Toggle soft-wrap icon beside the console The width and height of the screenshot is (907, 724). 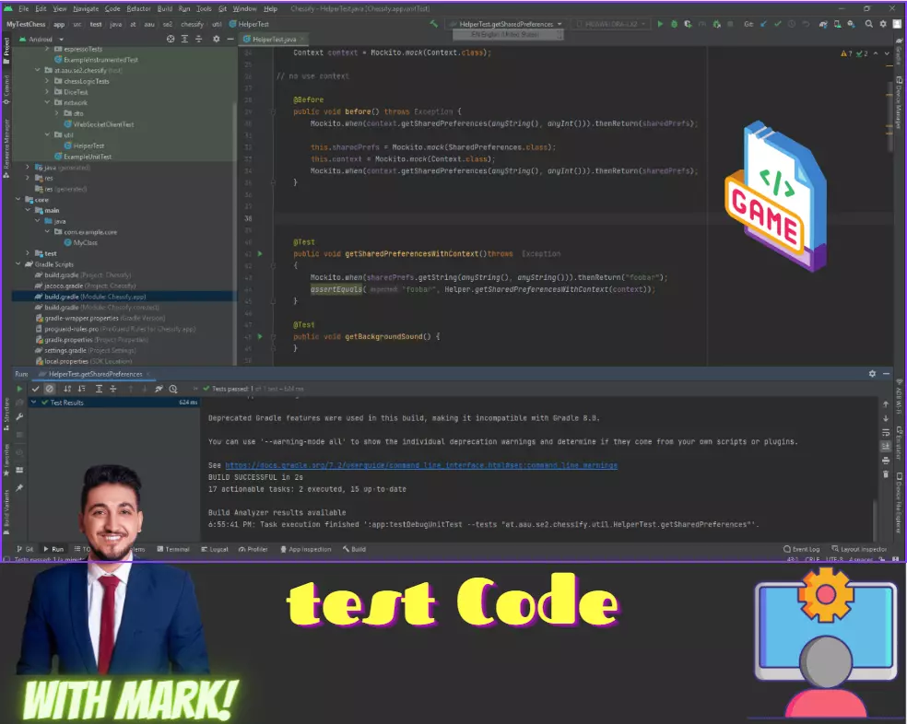pyautogui.click(x=886, y=433)
